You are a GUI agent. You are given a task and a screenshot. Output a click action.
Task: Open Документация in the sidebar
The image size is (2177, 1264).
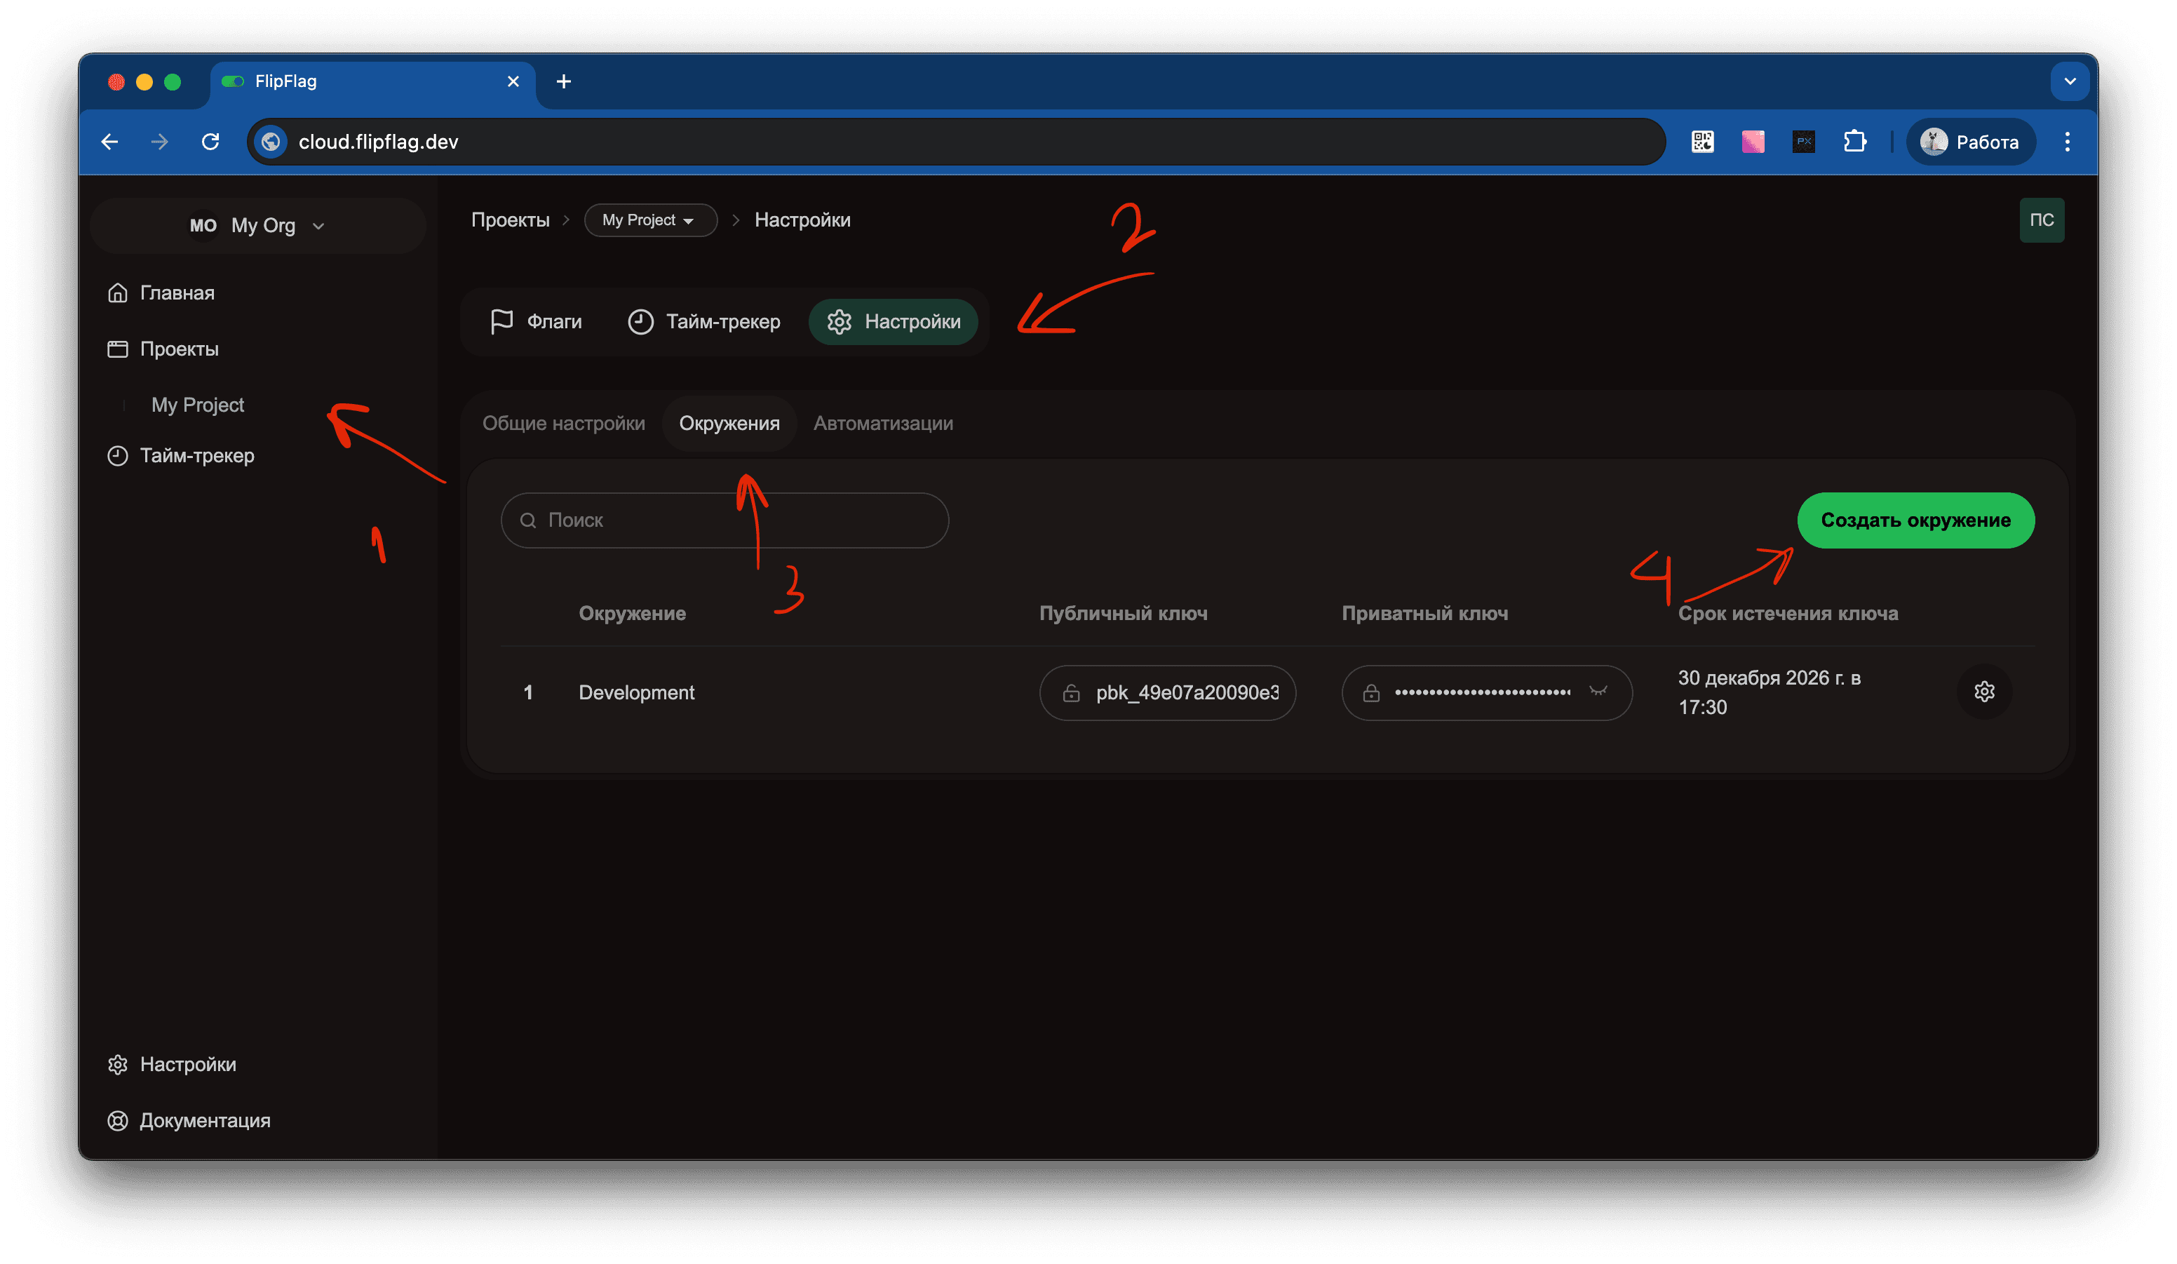tap(204, 1120)
